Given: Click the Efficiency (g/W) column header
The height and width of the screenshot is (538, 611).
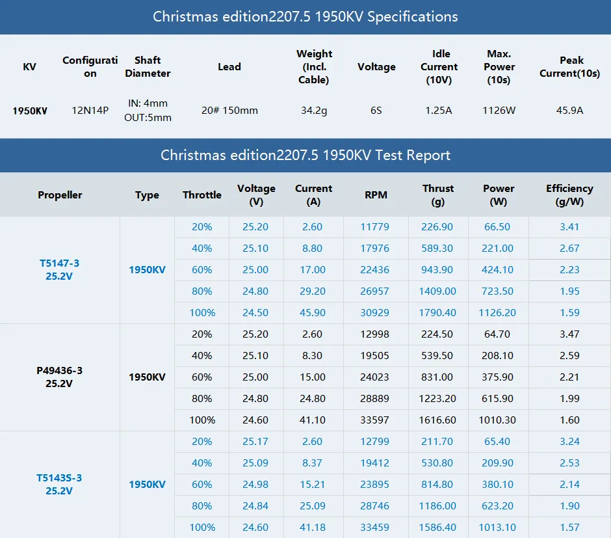Looking at the screenshot, I should [569, 195].
